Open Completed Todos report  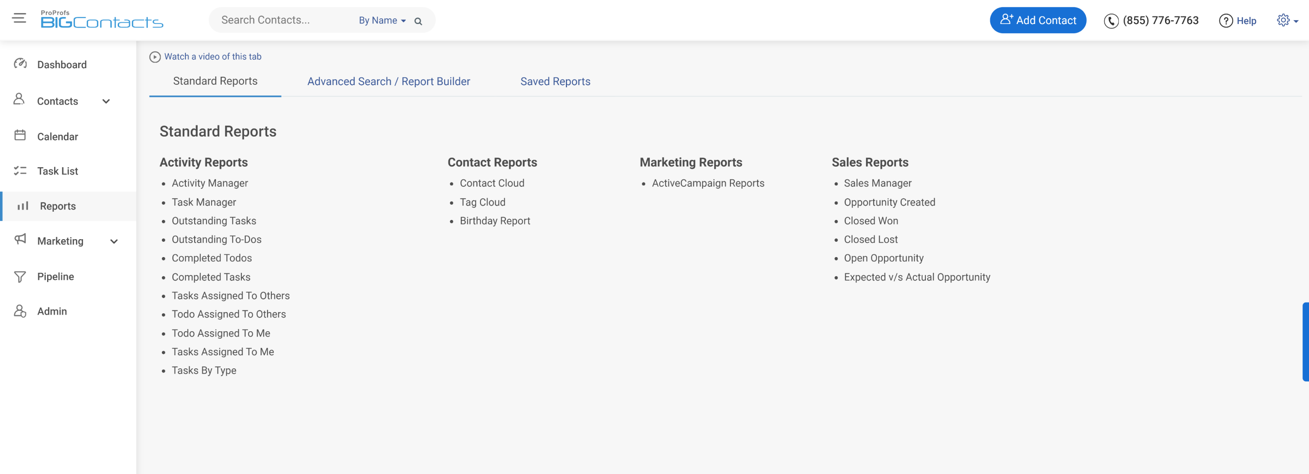coord(212,258)
